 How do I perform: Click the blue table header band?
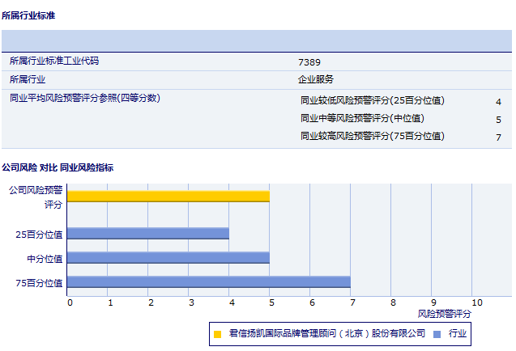point(257,40)
